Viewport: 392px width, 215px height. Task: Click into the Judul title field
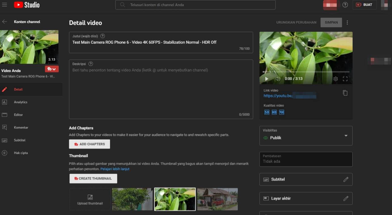click(161, 42)
